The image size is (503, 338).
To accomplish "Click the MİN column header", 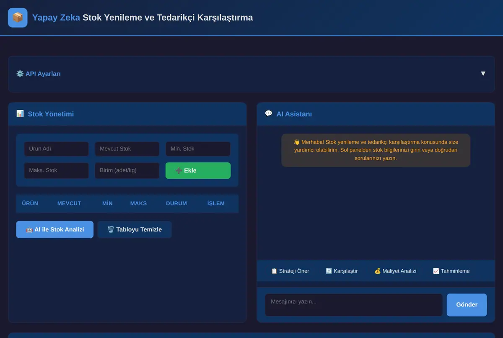I will pos(107,203).
